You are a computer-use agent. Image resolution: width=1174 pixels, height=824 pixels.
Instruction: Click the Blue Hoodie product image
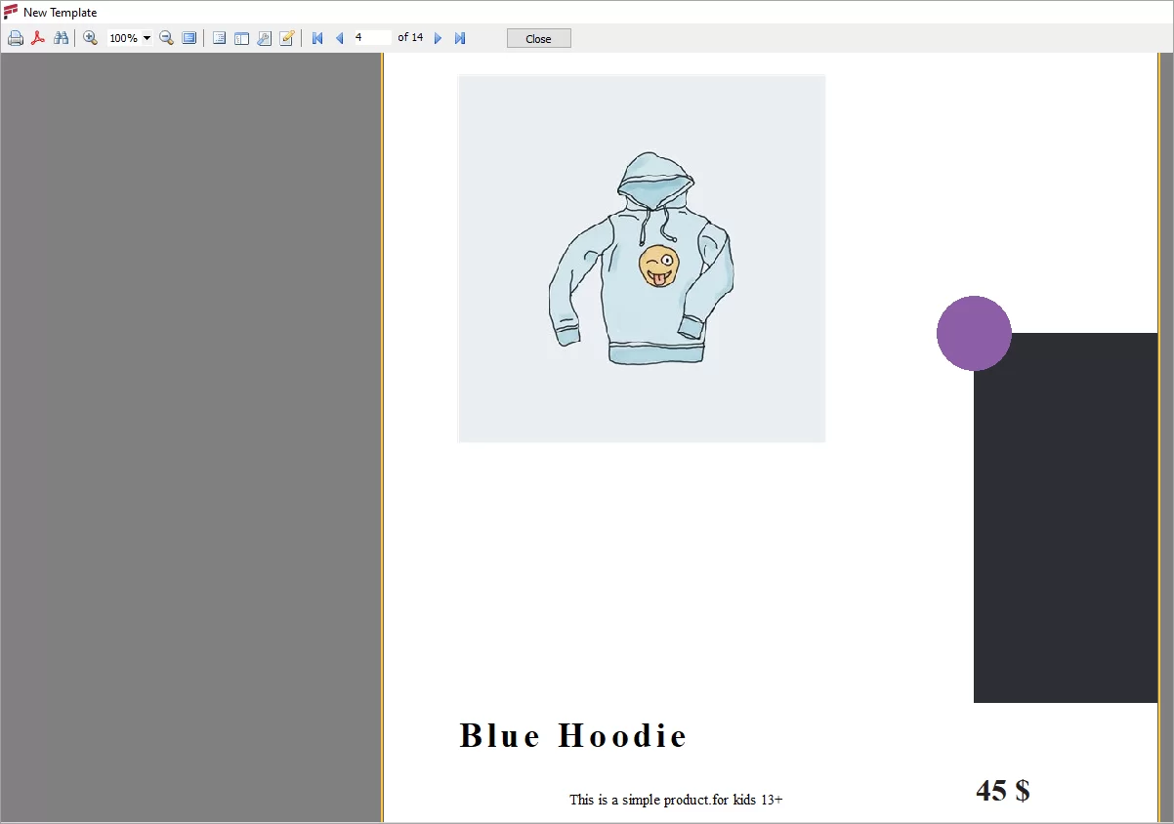[641, 258]
